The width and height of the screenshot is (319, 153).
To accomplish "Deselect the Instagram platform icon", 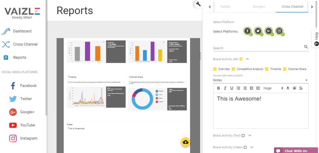I will tap(280, 31).
